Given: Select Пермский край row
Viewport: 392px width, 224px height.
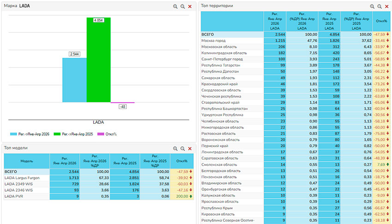Looking at the screenshot, I should tap(296, 145).
